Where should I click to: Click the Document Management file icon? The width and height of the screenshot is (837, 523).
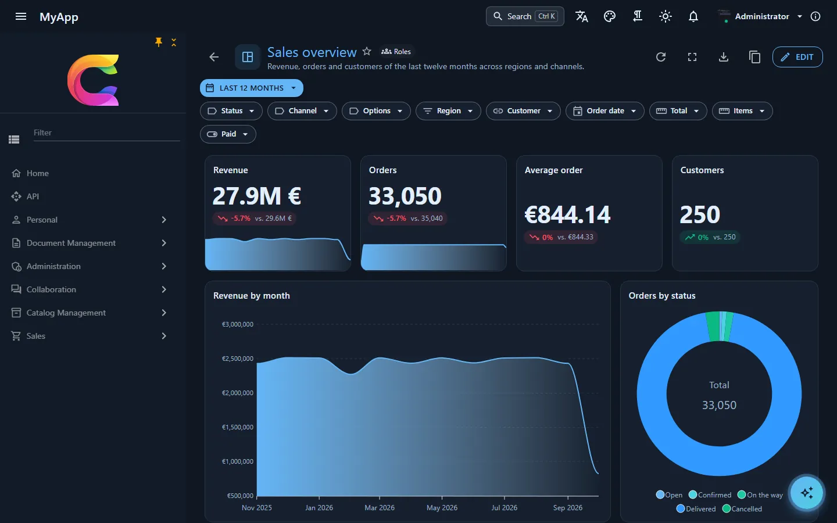(16, 243)
